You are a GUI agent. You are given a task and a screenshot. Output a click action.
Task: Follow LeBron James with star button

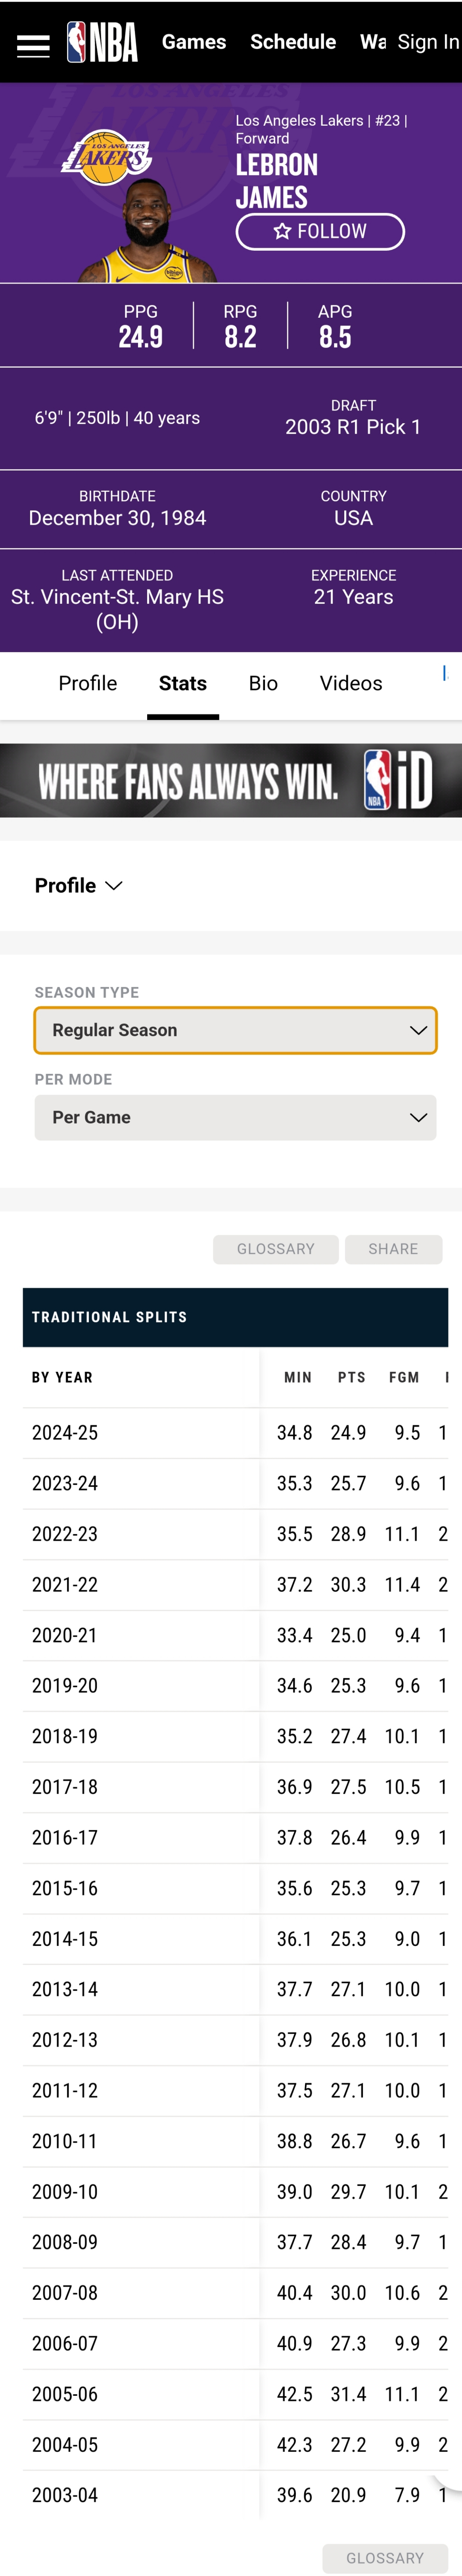point(320,231)
